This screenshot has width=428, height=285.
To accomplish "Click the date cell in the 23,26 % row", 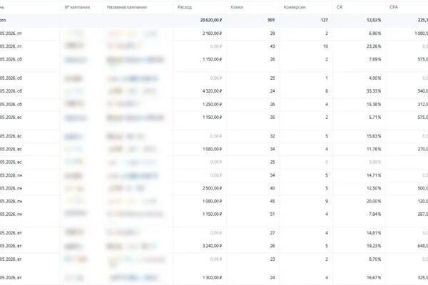I will point(11,46).
